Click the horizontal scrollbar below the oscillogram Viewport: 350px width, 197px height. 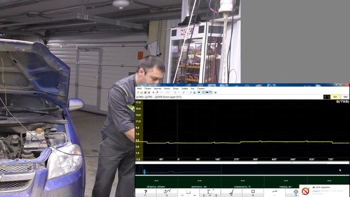pyautogui.click(x=242, y=163)
